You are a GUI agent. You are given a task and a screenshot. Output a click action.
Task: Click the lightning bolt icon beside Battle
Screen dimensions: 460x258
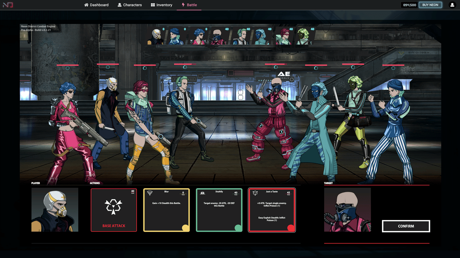pos(183,5)
